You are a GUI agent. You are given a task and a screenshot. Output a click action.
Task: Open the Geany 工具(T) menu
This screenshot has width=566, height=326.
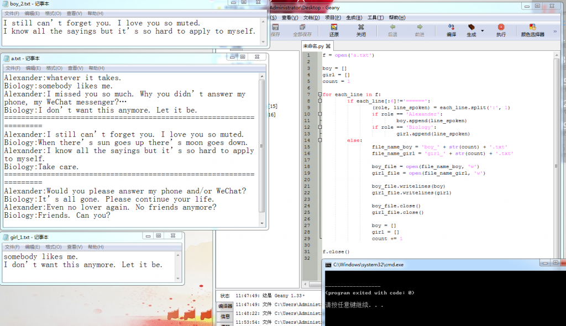(x=375, y=18)
